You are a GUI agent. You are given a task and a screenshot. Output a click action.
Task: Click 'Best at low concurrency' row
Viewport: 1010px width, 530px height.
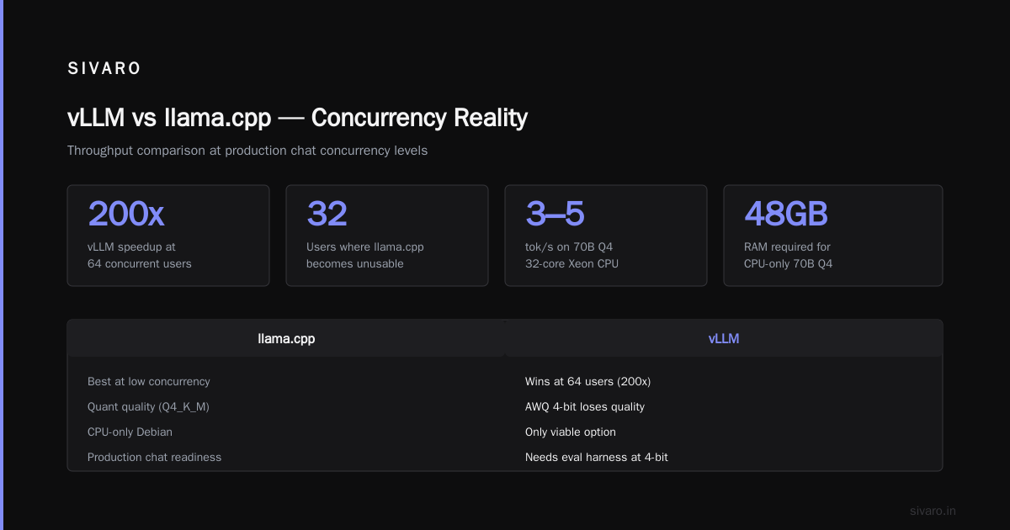(149, 381)
